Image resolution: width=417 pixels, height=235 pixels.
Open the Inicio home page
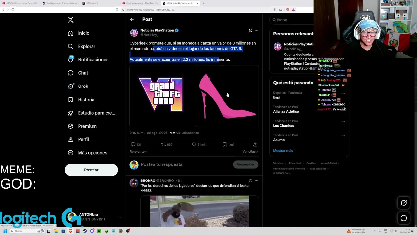click(79, 33)
